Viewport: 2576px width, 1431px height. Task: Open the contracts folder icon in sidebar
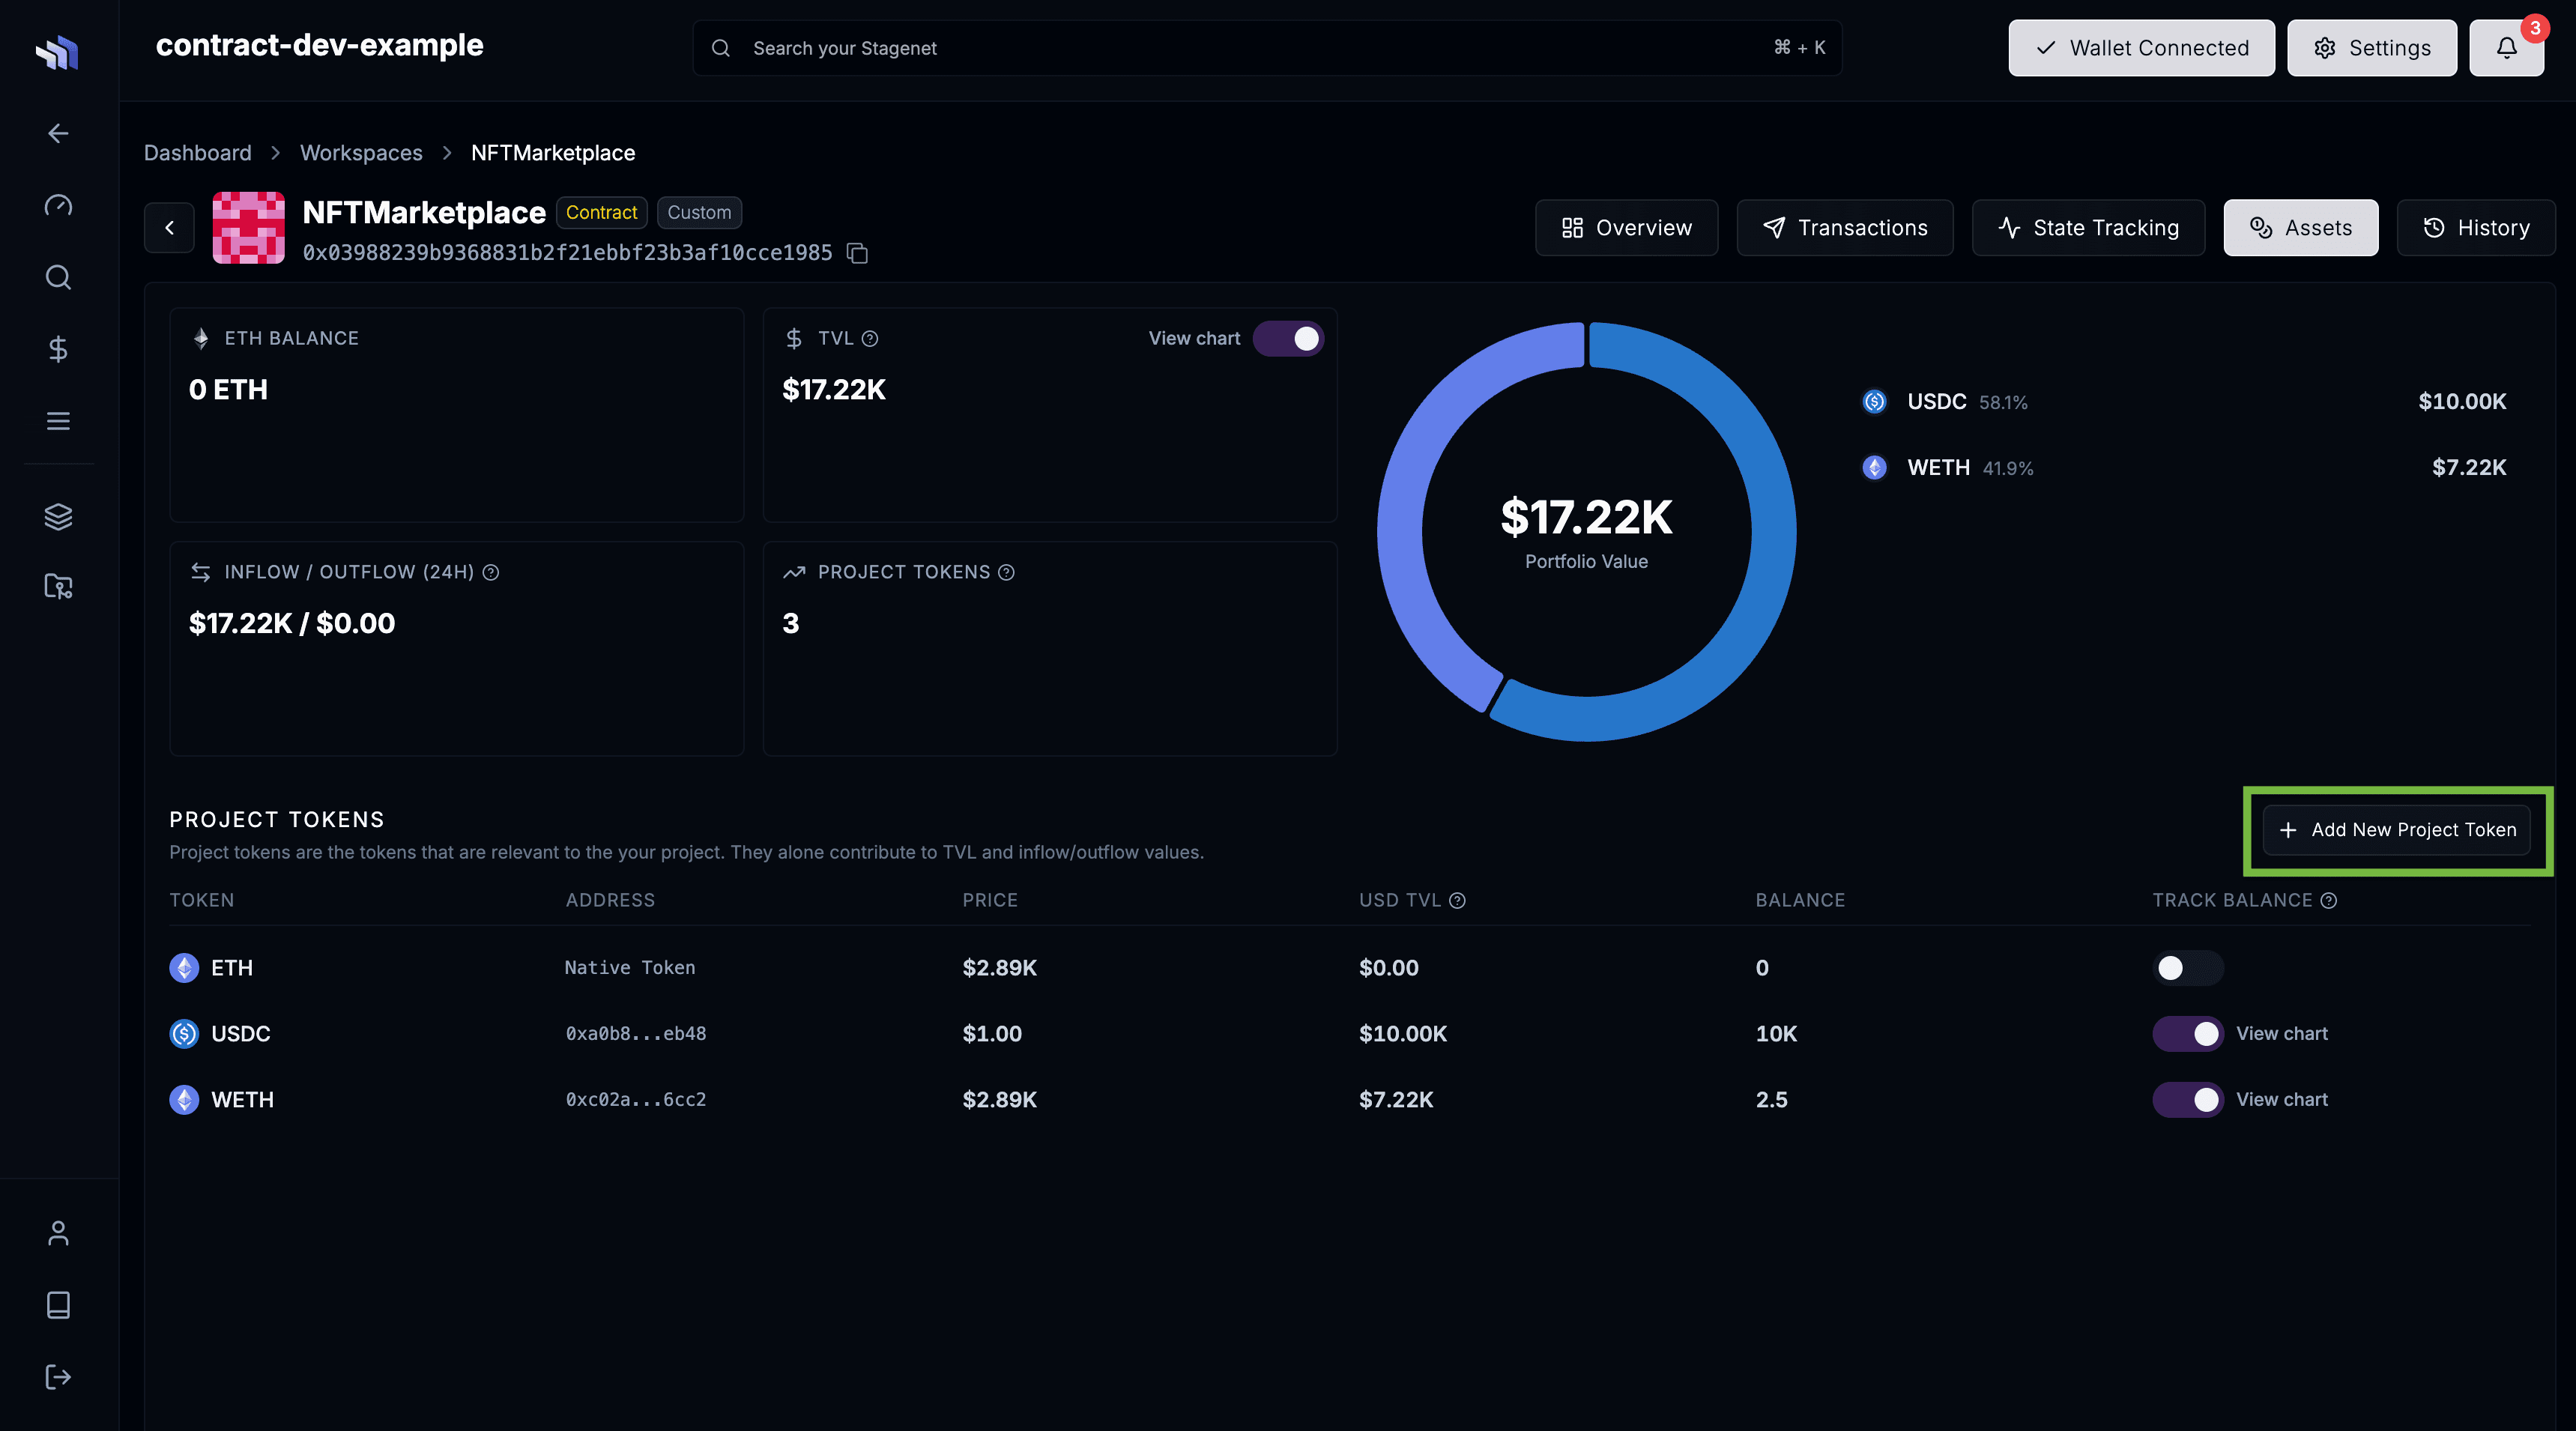(x=57, y=587)
